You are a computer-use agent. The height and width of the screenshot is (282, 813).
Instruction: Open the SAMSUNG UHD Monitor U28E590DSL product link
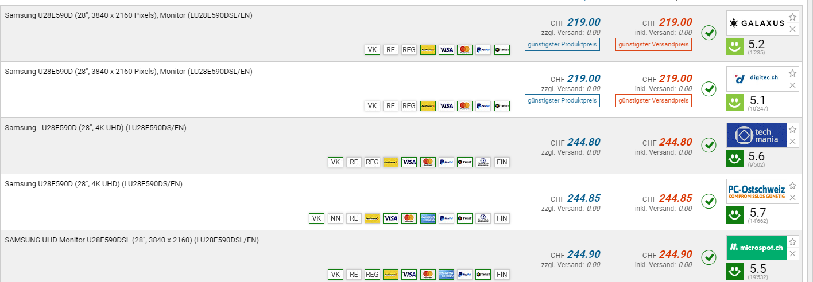132,240
